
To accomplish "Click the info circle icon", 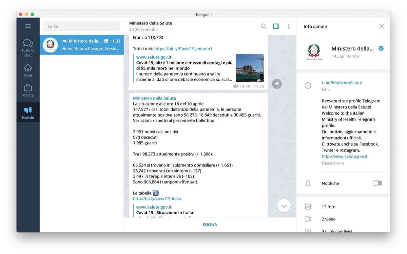I will pyautogui.click(x=308, y=85).
